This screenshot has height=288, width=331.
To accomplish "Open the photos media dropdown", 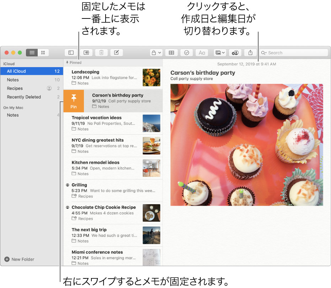I will pyautogui.click(x=220, y=53).
